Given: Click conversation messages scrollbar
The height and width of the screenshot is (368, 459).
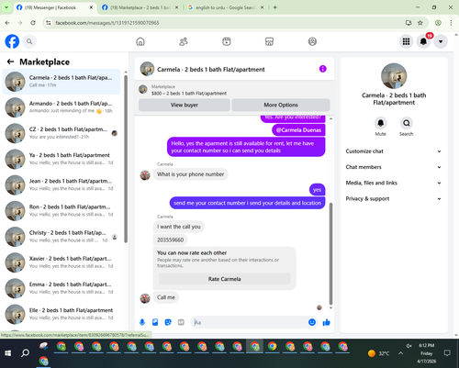Looking at the screenshot, I should 330,253.
